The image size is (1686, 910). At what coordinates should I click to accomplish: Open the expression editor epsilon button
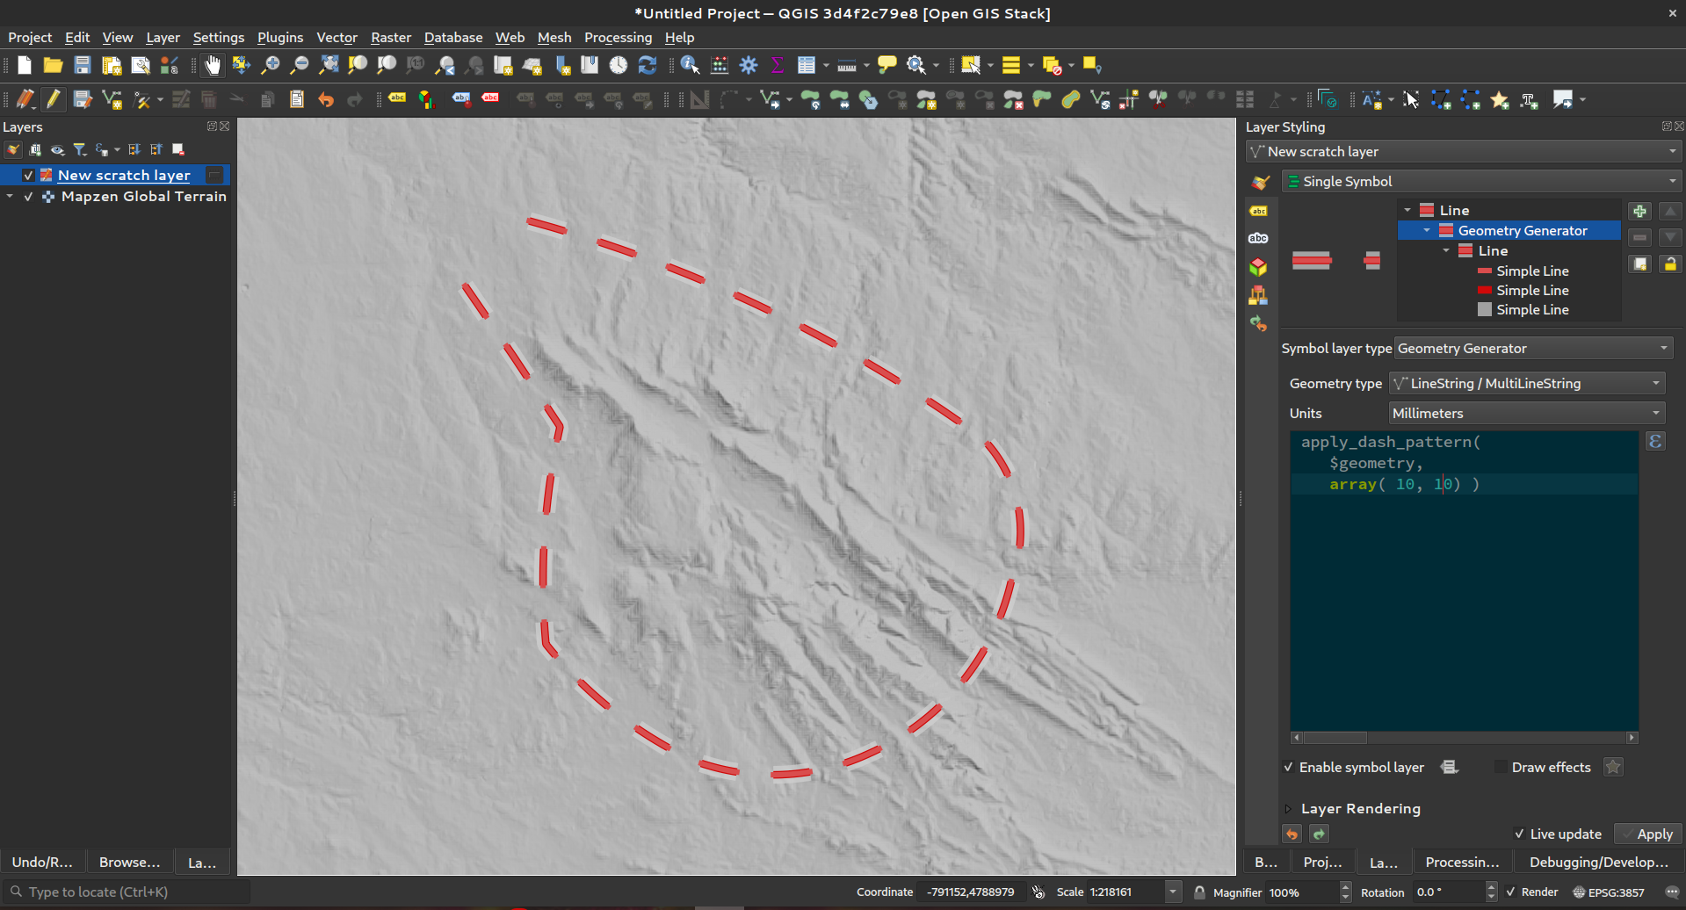coord(1655,442)
